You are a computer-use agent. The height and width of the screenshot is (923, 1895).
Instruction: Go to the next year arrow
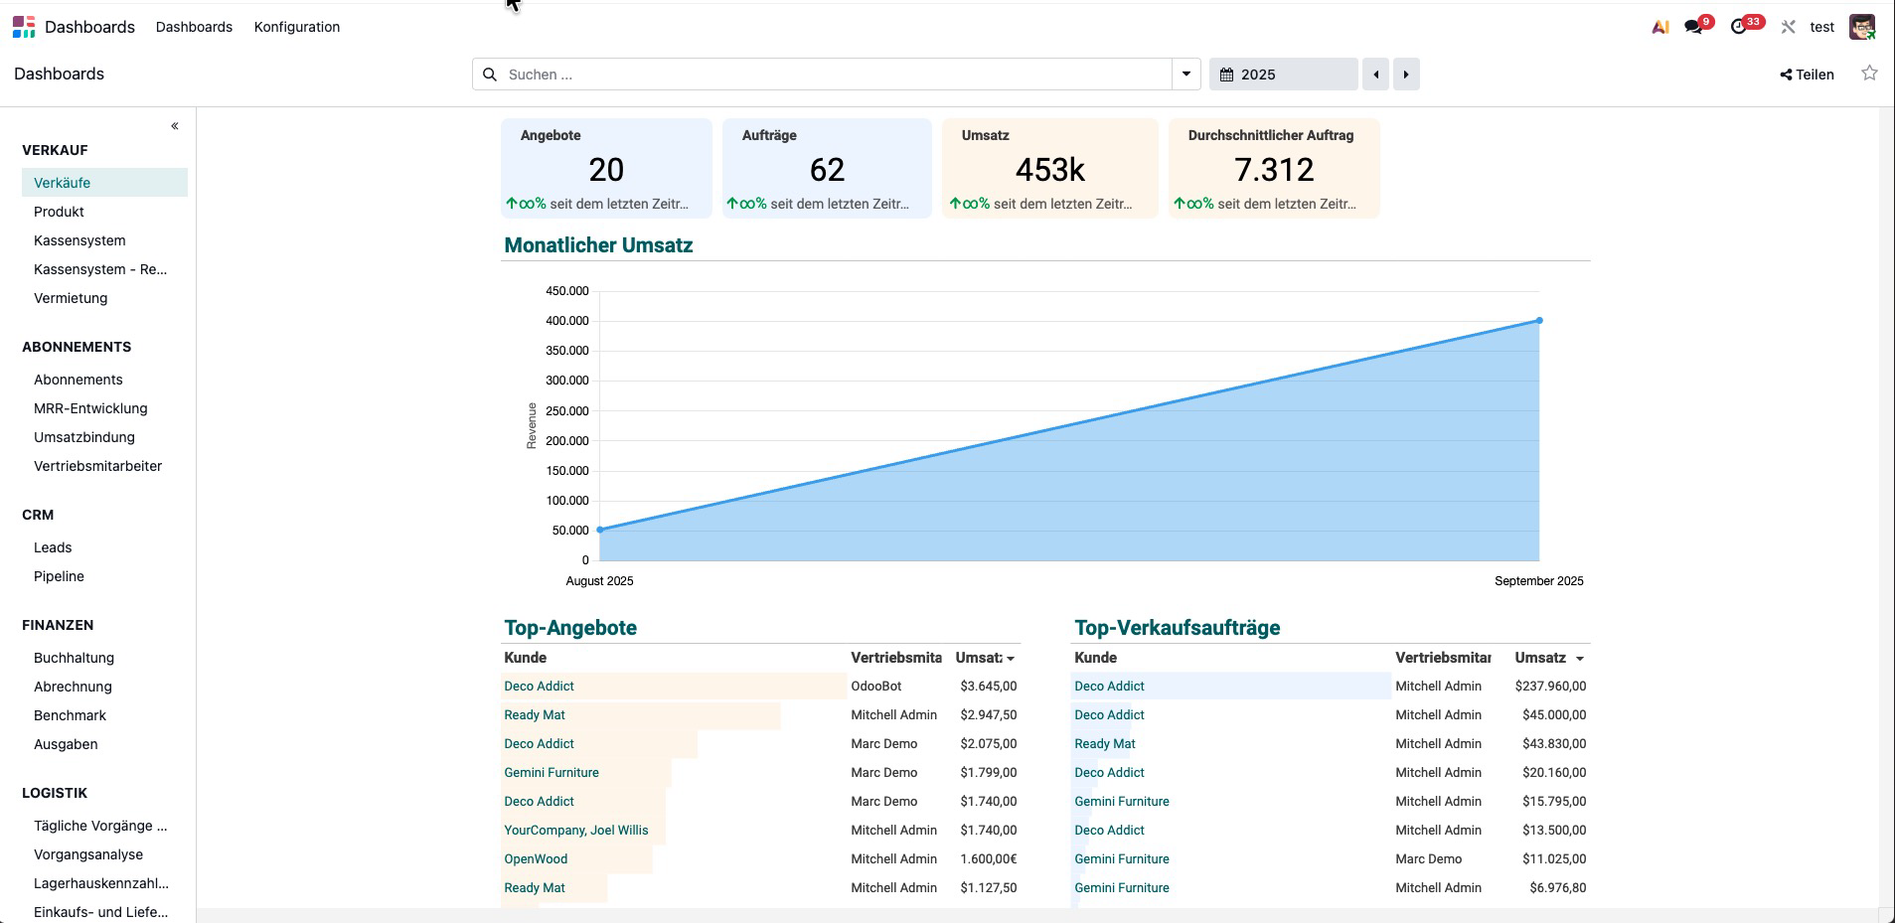tap(1405, 75)
